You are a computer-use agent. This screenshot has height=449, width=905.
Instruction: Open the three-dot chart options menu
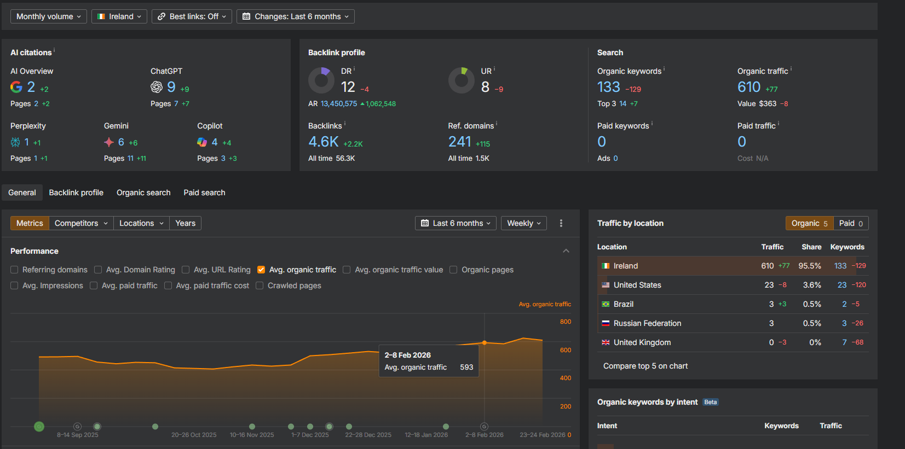561,223
